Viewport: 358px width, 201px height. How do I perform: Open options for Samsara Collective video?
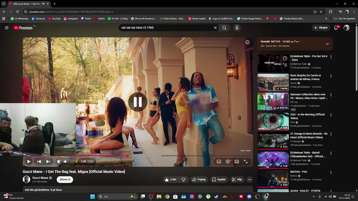coord(331,95)
